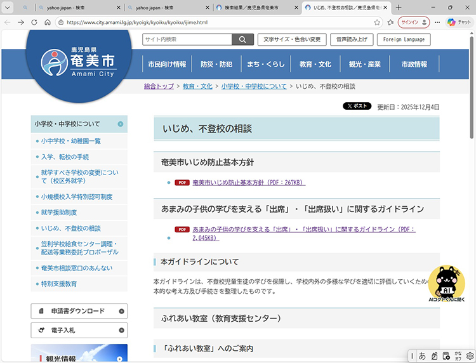Viewport: 476px width, 363px height.
Task: Open the 申請書ダウンロード button
Action: pos(79,311)
